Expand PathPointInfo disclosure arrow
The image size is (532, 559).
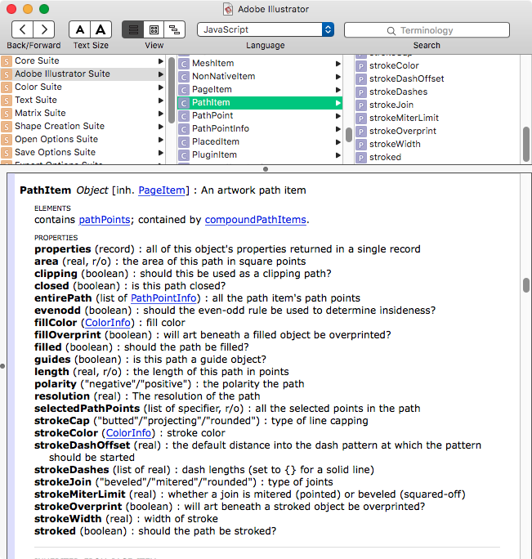click(x=338, y=129)
